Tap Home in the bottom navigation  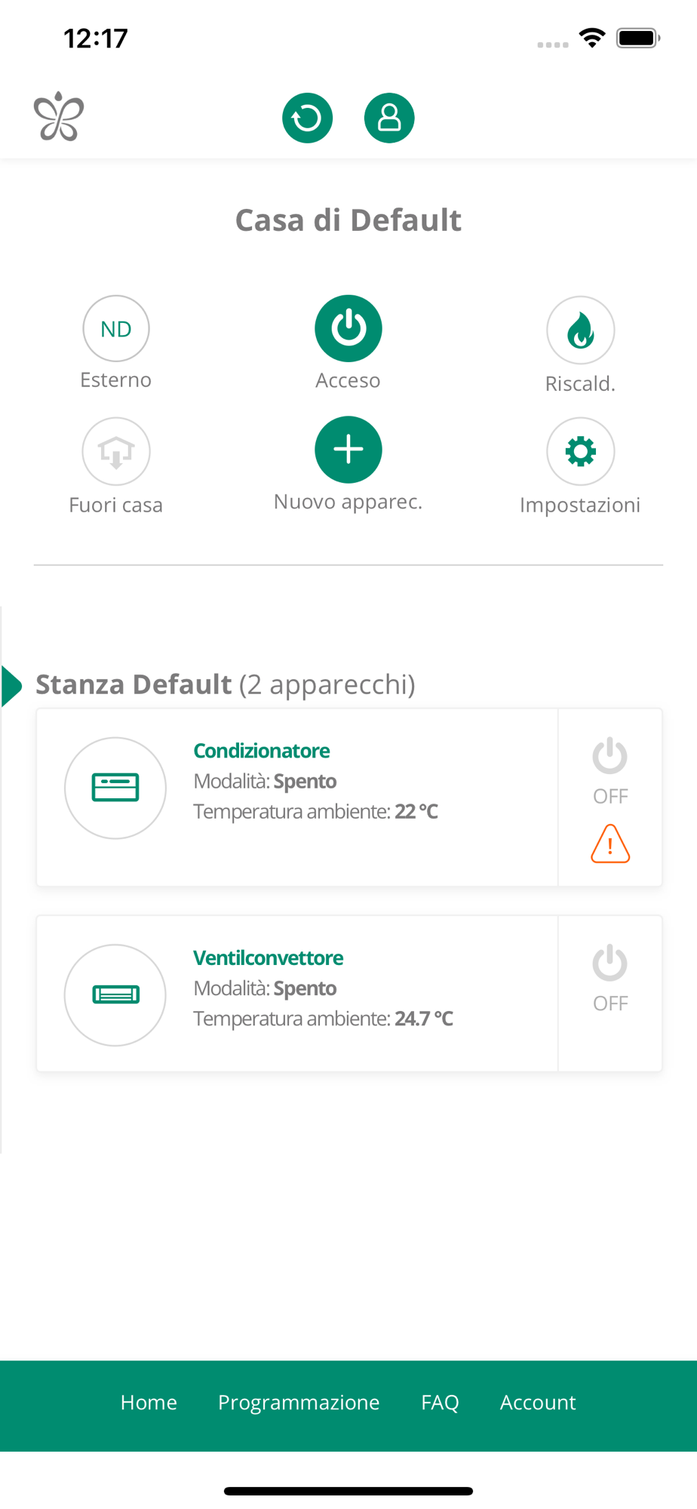pyautogui.click(x=149, y=1402)
